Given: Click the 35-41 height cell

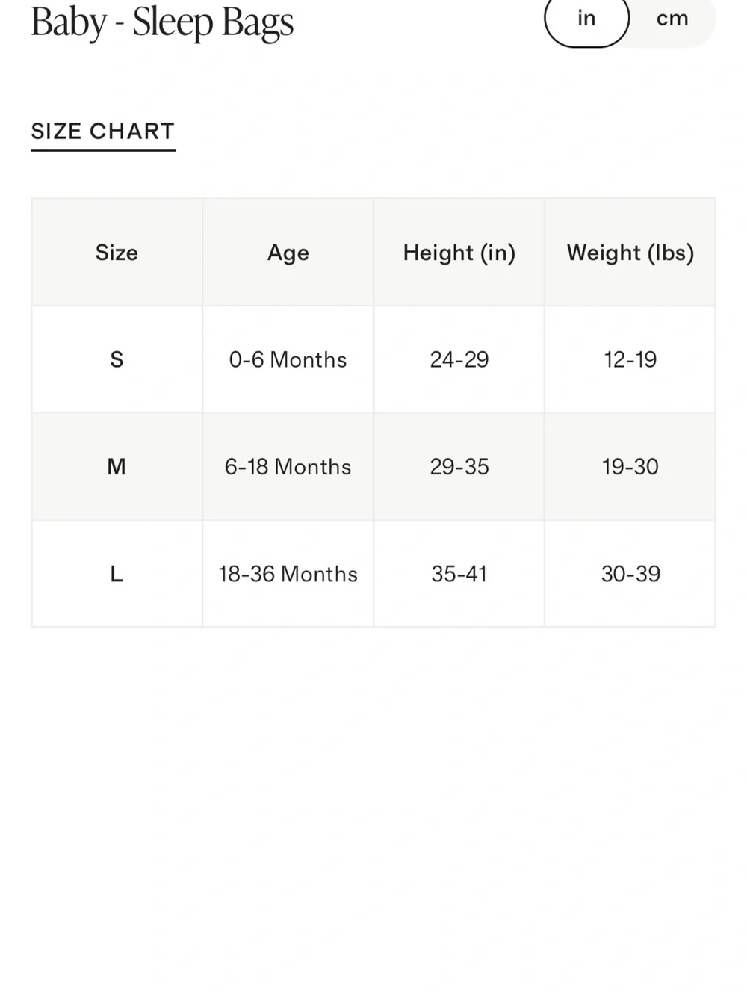Looking at the screenshot, I should 459,574.
